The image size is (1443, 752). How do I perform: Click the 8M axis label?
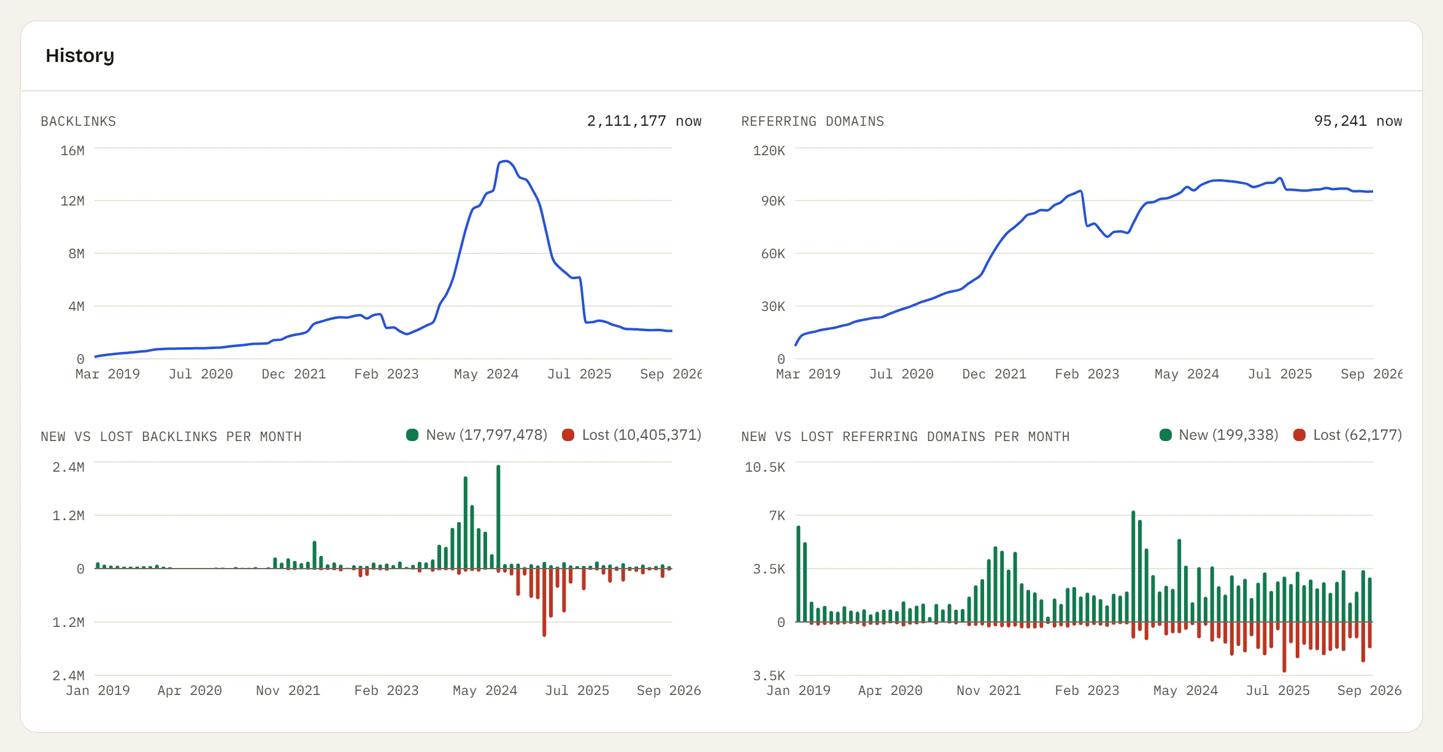(77, 254)
